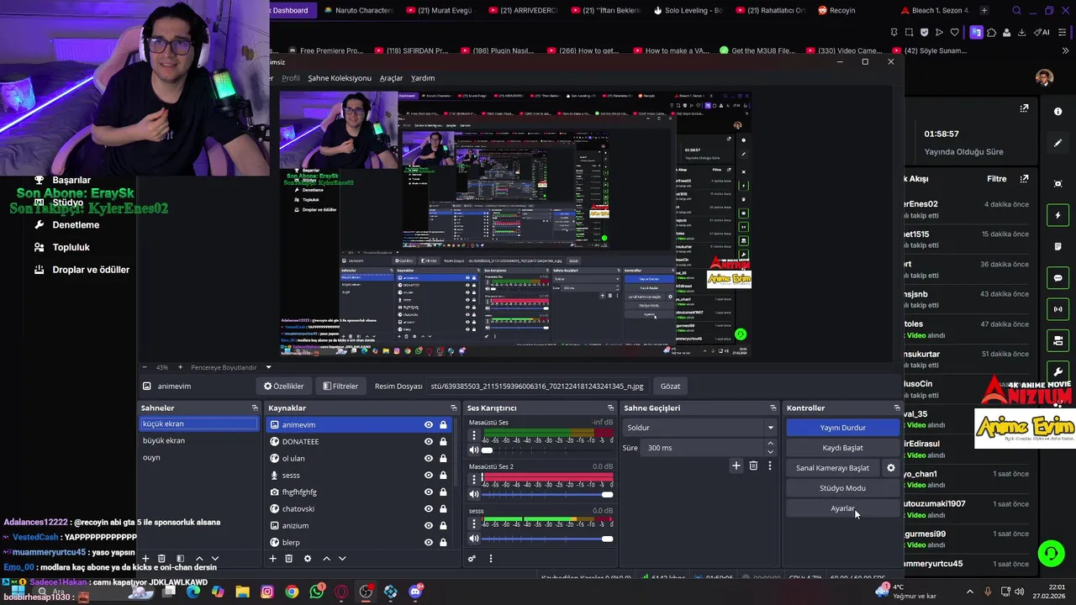This screenshot has width=1076, height=605.
Task: Move scene down in Sahneler panel
Action: click(215, 559)
